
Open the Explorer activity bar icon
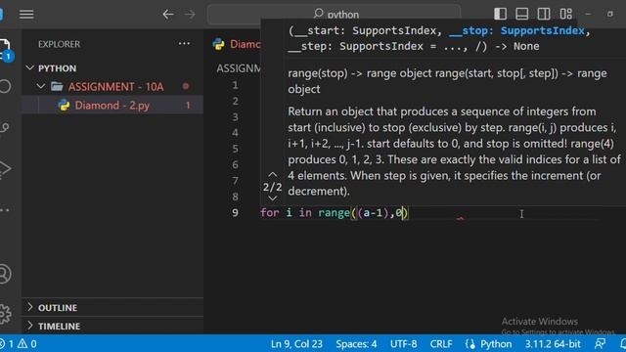pos(5,50)
